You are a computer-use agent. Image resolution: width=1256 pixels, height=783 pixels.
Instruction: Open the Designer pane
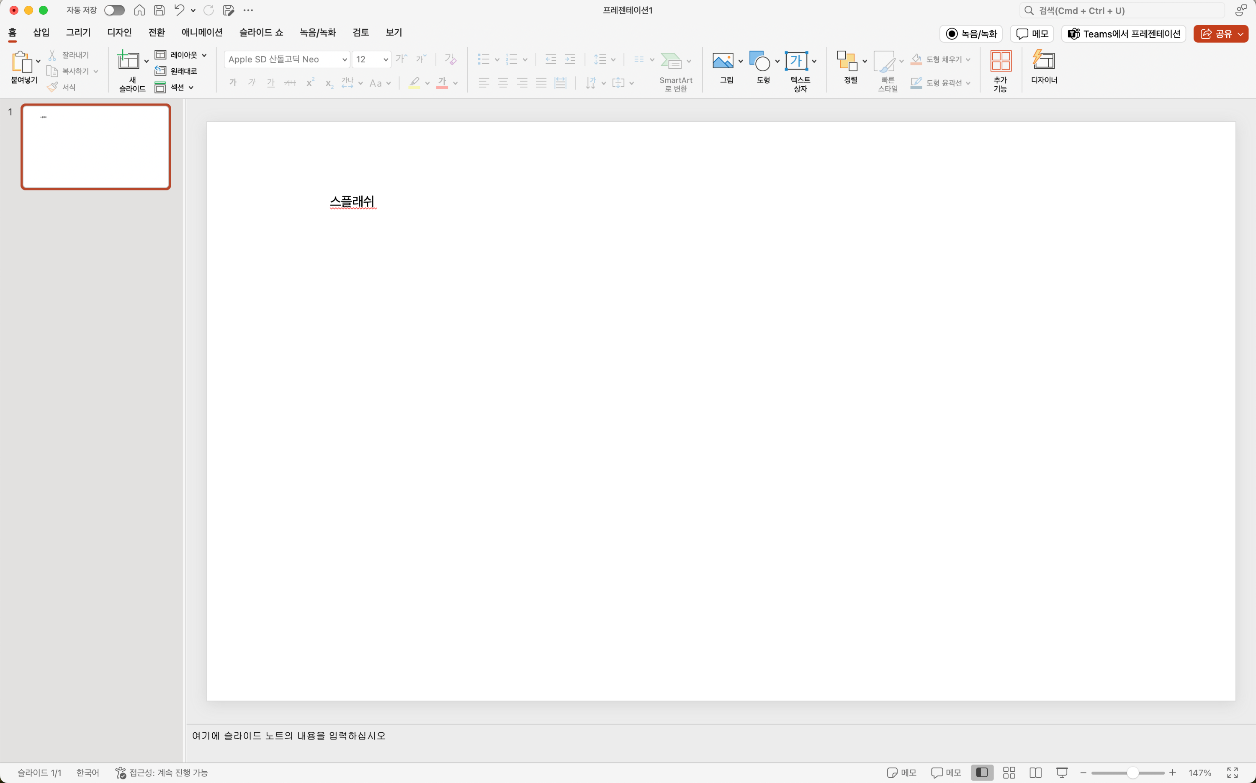(x=1043, y=62)
